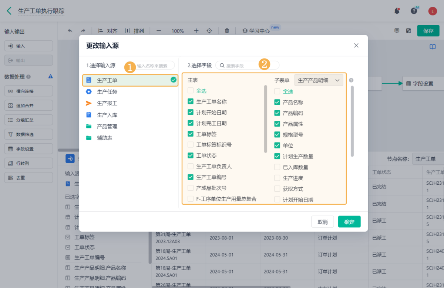Screen dimensions: 444x288
Task: Center the canvas with locate icon
Action: [209, 31]
